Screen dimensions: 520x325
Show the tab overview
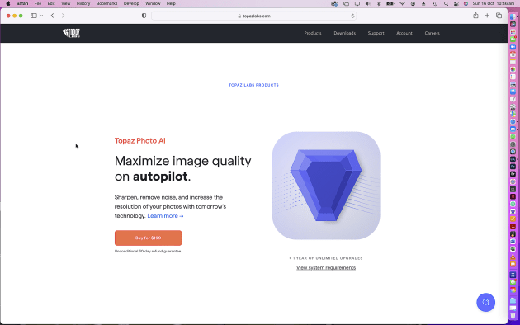499,15
